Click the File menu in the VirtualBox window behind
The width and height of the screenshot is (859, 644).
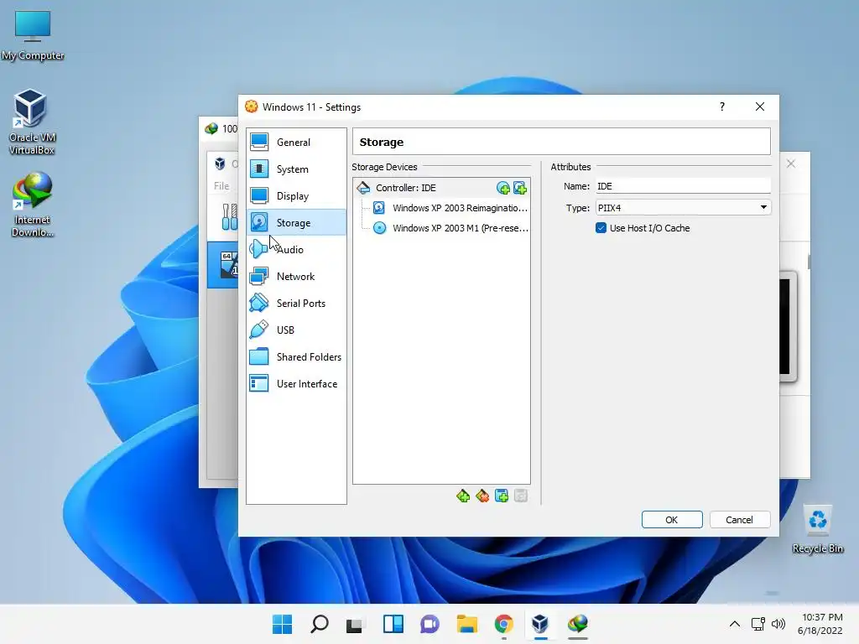click(x=221, y=186)
